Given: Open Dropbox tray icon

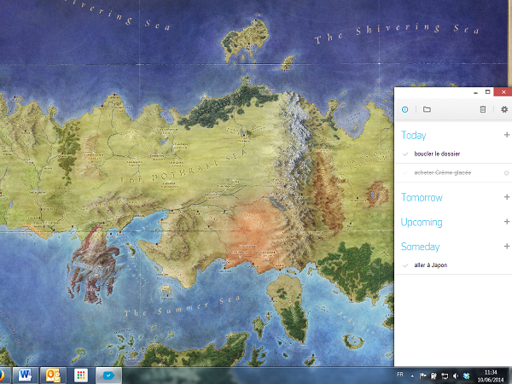Looking at the screenshot, I should pyautogui.click(x=466, y=375).
